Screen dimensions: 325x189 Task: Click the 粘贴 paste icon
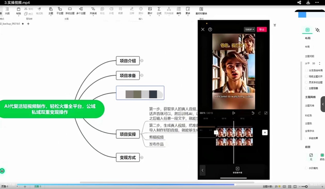click(18, 10)
